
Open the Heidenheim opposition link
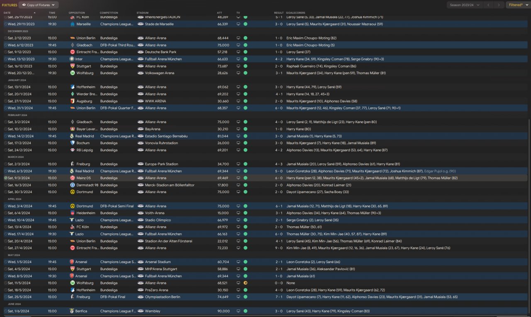[x=86, y=213]
